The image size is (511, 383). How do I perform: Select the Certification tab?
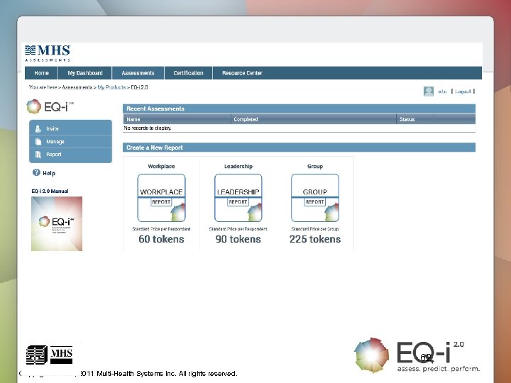coord(188,73)
